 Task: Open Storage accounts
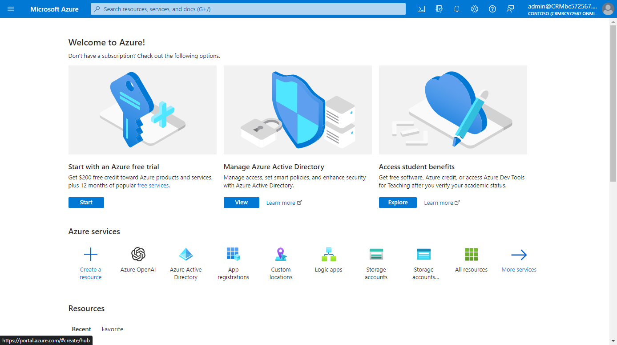pos(376,260)
